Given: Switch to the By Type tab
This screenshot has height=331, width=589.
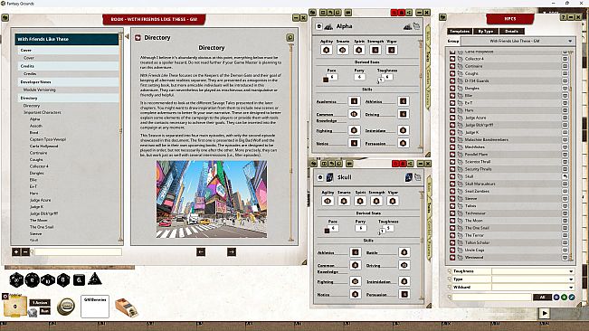Looking at the screenshot, I should (486, 31).
